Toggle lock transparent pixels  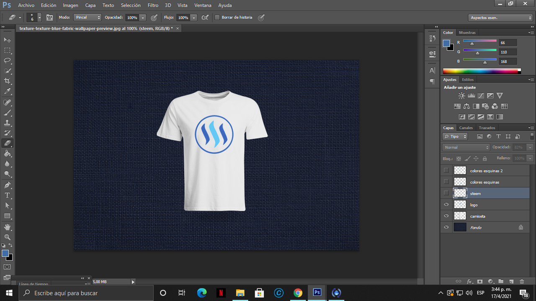pyautogui.click(x=459, y=158)
